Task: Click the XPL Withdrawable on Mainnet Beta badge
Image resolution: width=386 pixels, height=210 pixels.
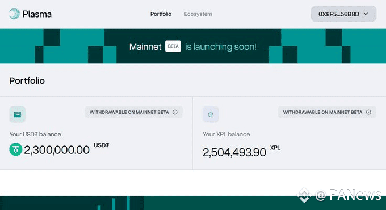Action: pyautogui.click(x=327, y=112)
